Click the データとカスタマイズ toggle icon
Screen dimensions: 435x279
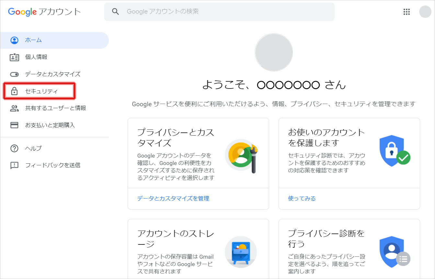pyautogui.click(x=14, y=74)
